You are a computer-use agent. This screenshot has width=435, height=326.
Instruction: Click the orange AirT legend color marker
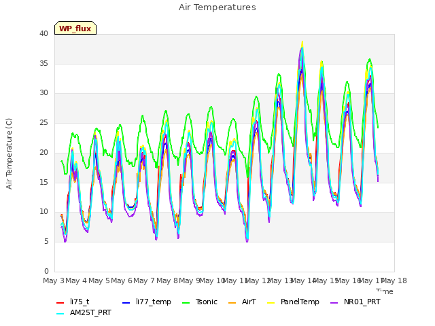(x=232, y=303)
